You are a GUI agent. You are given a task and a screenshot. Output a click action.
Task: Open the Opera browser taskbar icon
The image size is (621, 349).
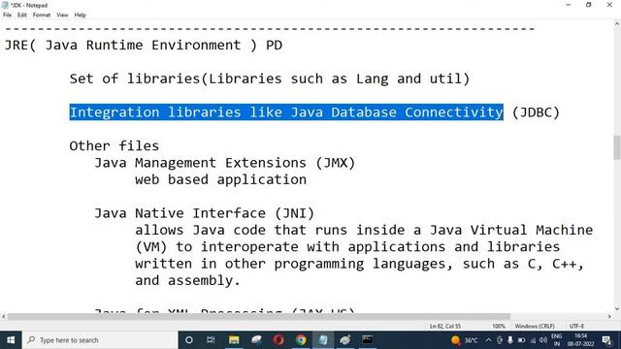tap(278, 340)
